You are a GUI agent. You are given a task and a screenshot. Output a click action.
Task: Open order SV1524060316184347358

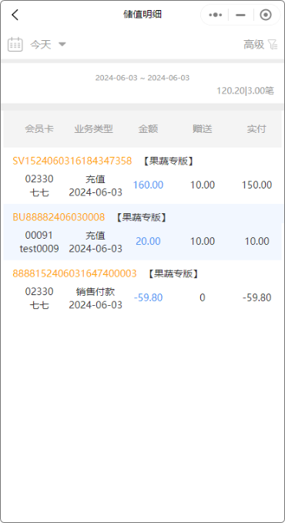coord(72,161)
